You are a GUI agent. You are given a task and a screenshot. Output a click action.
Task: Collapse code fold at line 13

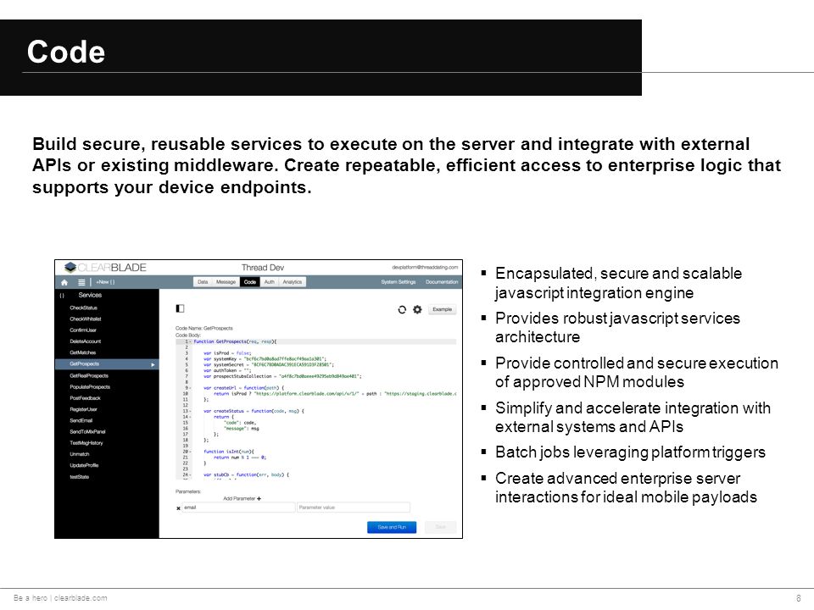pos(190,411)
